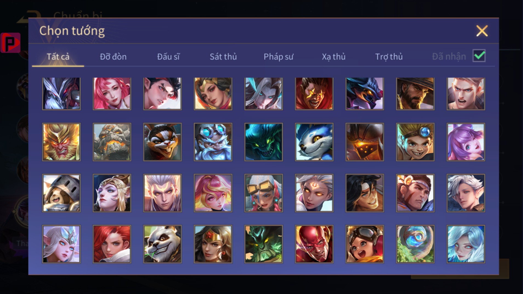Viewport: 523px width, 294px height.
Task: Select the Flash red-masked hero portrait
Action: pyautogui.click(x=314, y=244)
